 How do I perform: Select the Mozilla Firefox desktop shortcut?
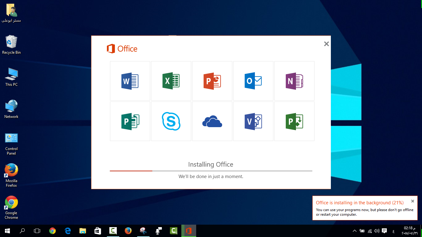(x=11, y=175)
